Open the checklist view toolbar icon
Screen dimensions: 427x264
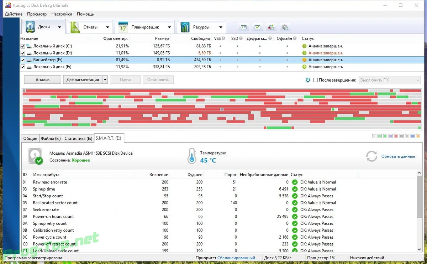coord(244,27)
